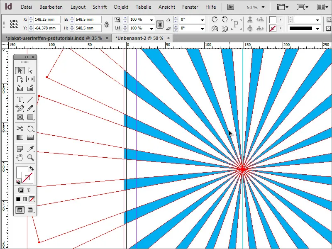Click the stroke color box in toolbox
The width and height of the screenshot is (332, 249).
(x=28, y=178)
